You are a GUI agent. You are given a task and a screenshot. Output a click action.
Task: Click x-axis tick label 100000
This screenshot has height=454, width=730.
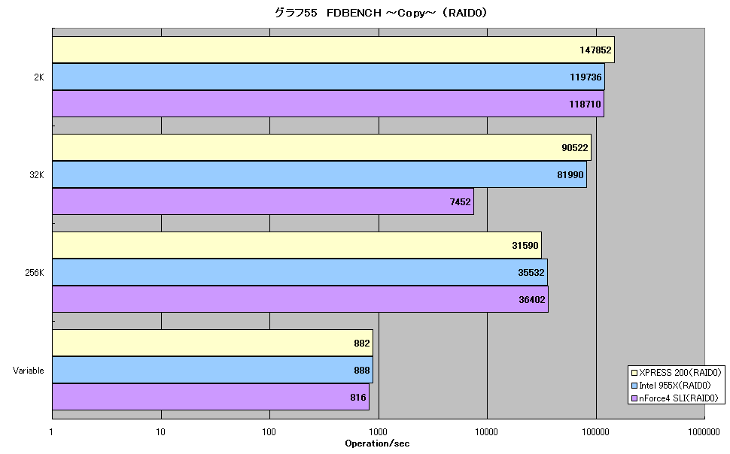click(x=595, y=432)
